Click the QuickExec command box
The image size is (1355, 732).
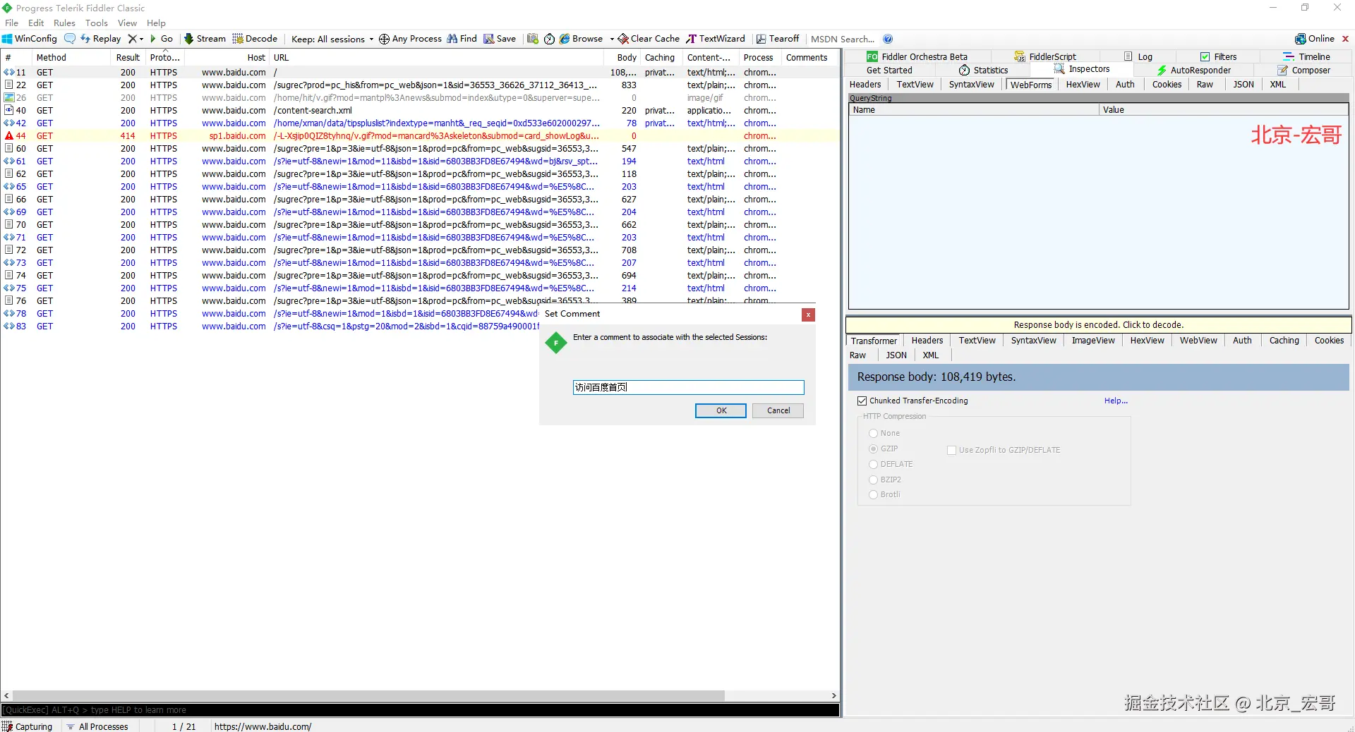click(x=420, y=710)
